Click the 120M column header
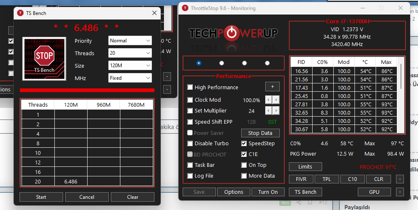The height and width of the screenshot is (210, 418). click(x=71, y=105)
